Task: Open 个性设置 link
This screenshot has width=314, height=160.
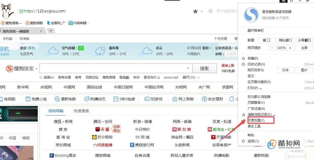Action: tap(221, 39)
